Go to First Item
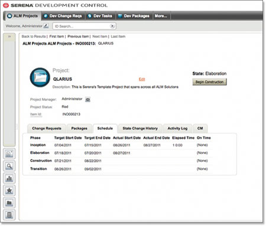266x226 pixels. click(x=57, y=37)
